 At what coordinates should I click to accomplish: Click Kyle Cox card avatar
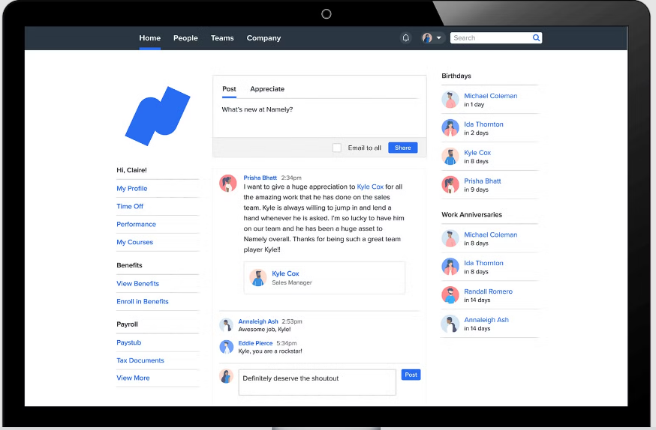tap(258, 278)
